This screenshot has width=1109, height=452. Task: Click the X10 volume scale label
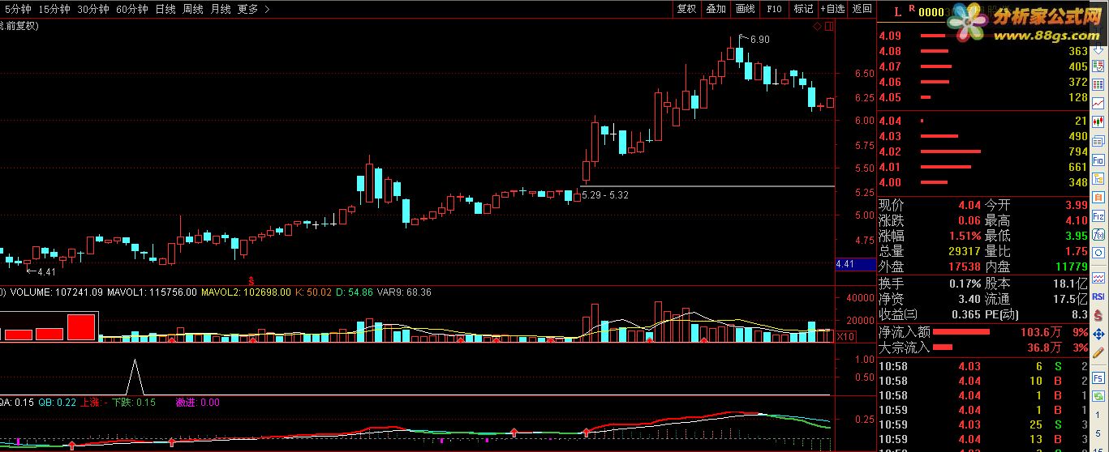pos(845,336)
